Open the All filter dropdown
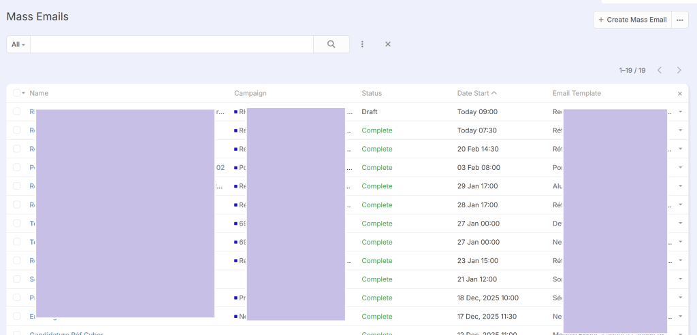This screenshot has width=697, height=335. pos(18,44)
